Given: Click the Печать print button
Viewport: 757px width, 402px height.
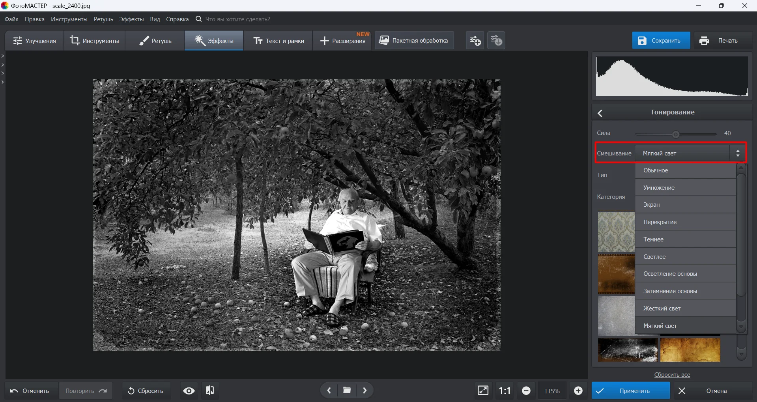Looking at the screenshot, I should [x=723, y=40].
